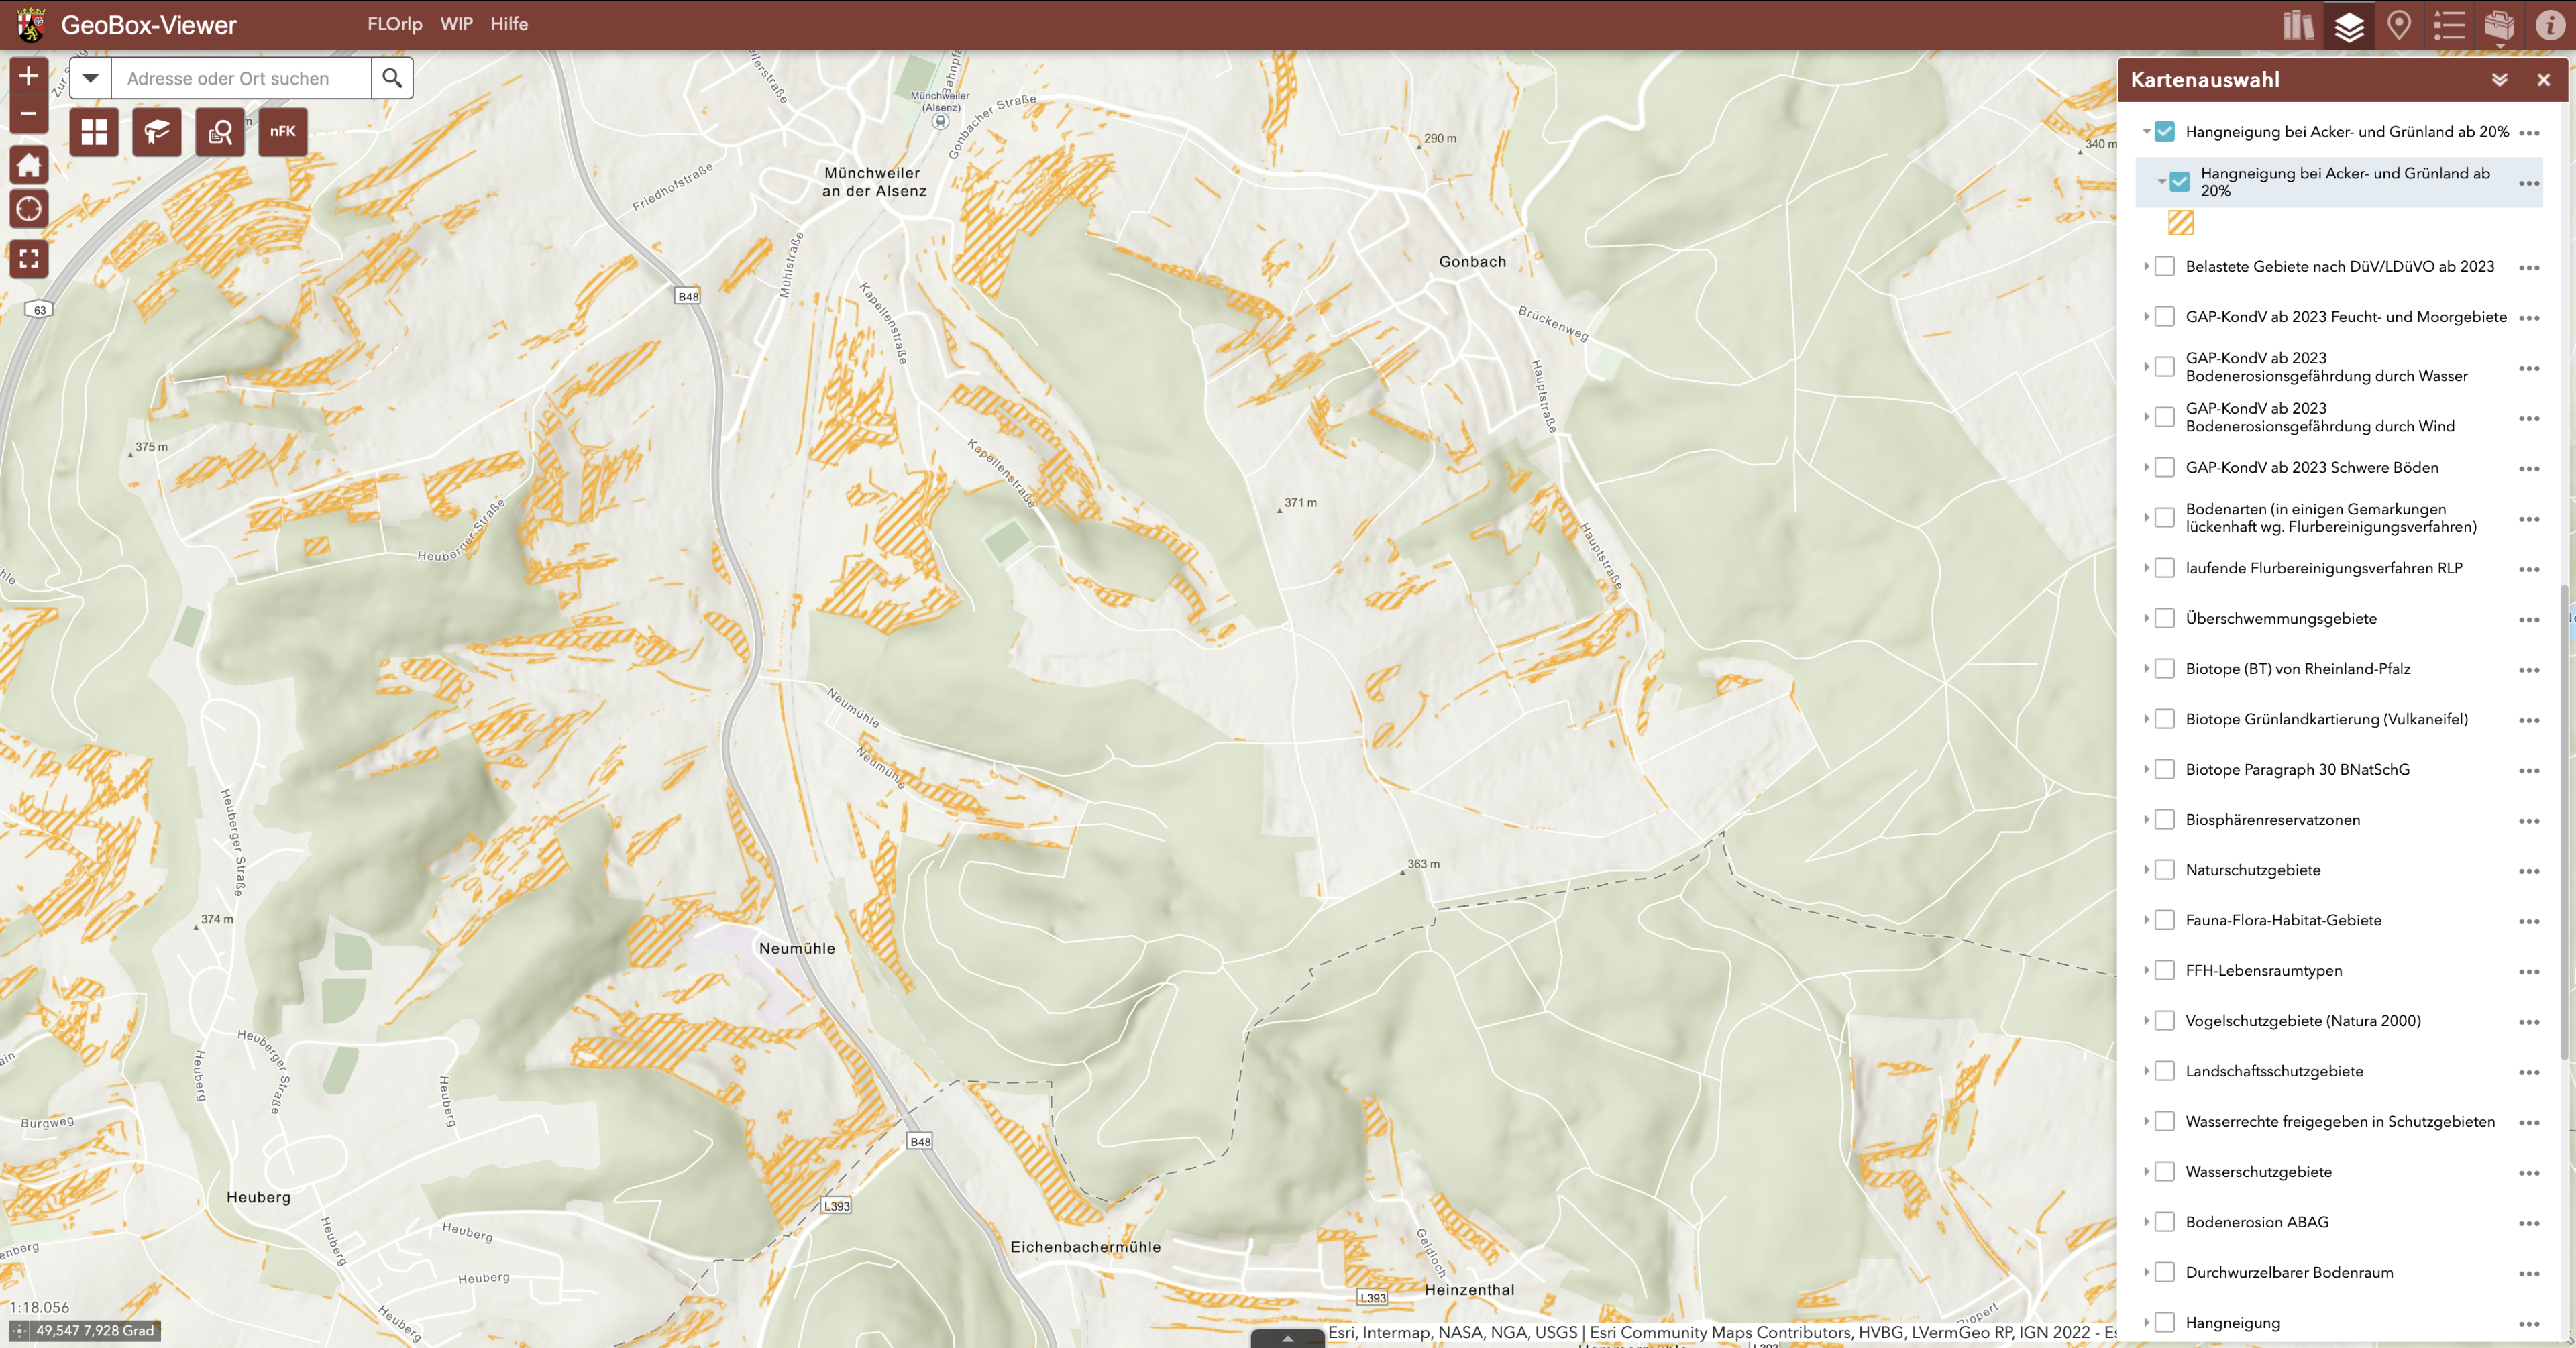Enable GAP-KondV Feucht- und Moorgebiete layer

pyautogui.click(x=2164, y=317)
